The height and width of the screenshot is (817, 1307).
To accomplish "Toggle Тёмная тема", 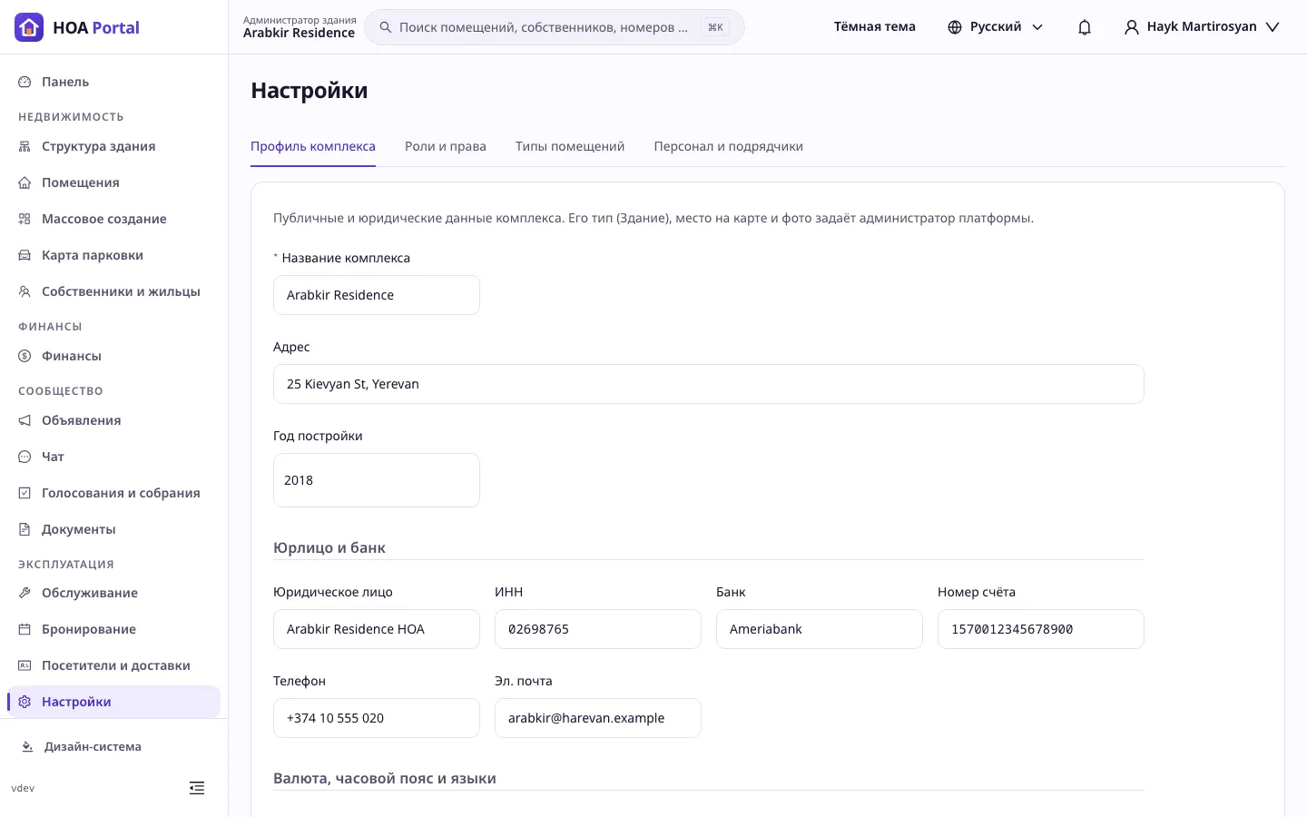I will [875, 27].
